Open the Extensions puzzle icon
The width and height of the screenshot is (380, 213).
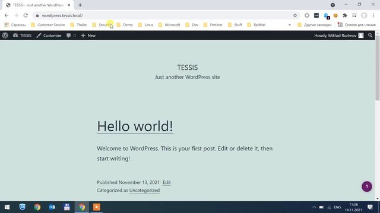click(345, 15)
